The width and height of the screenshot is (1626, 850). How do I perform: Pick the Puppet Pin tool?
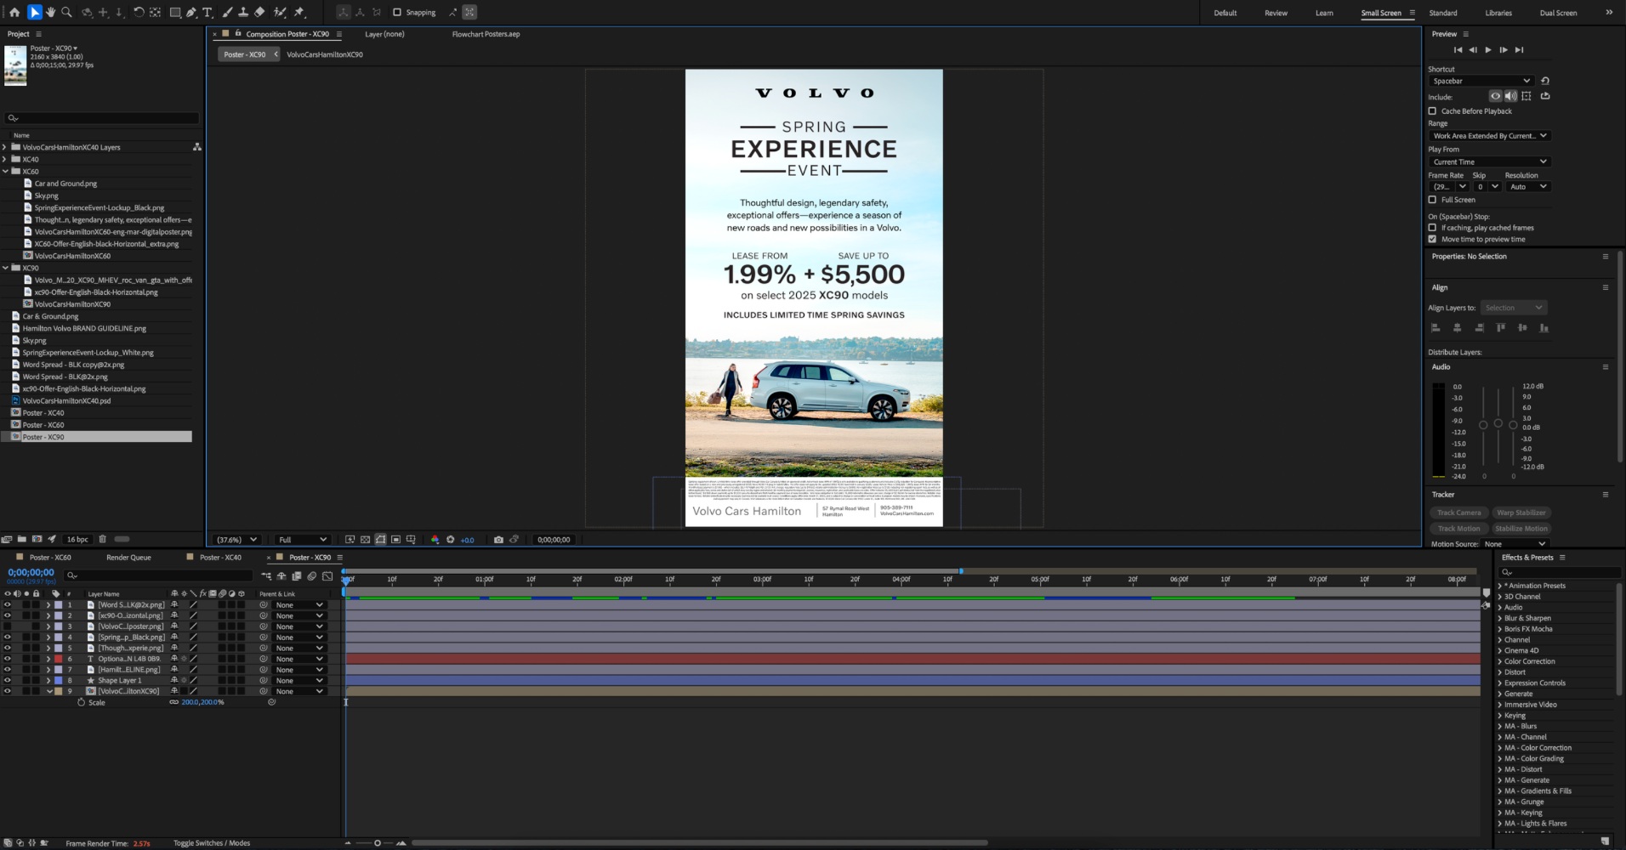[299, 13]
